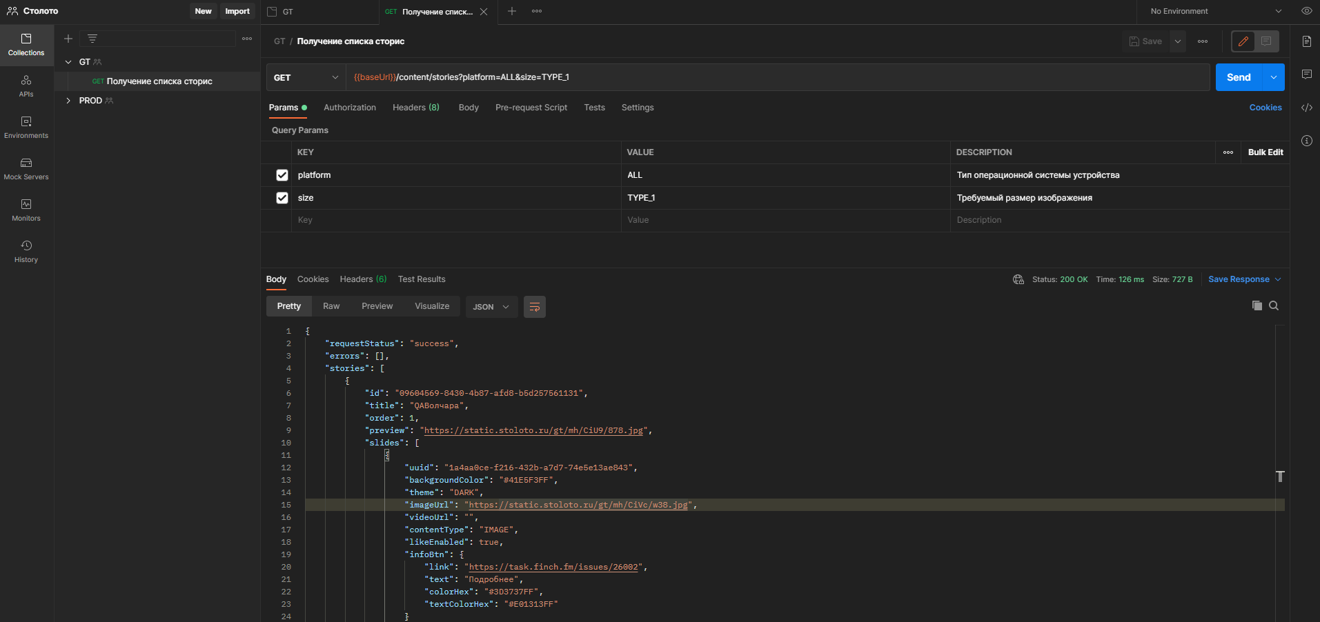Open the Mock Servers sidebar icon
The height and width of the screenshot is (622, 1320).
[26, 168]
